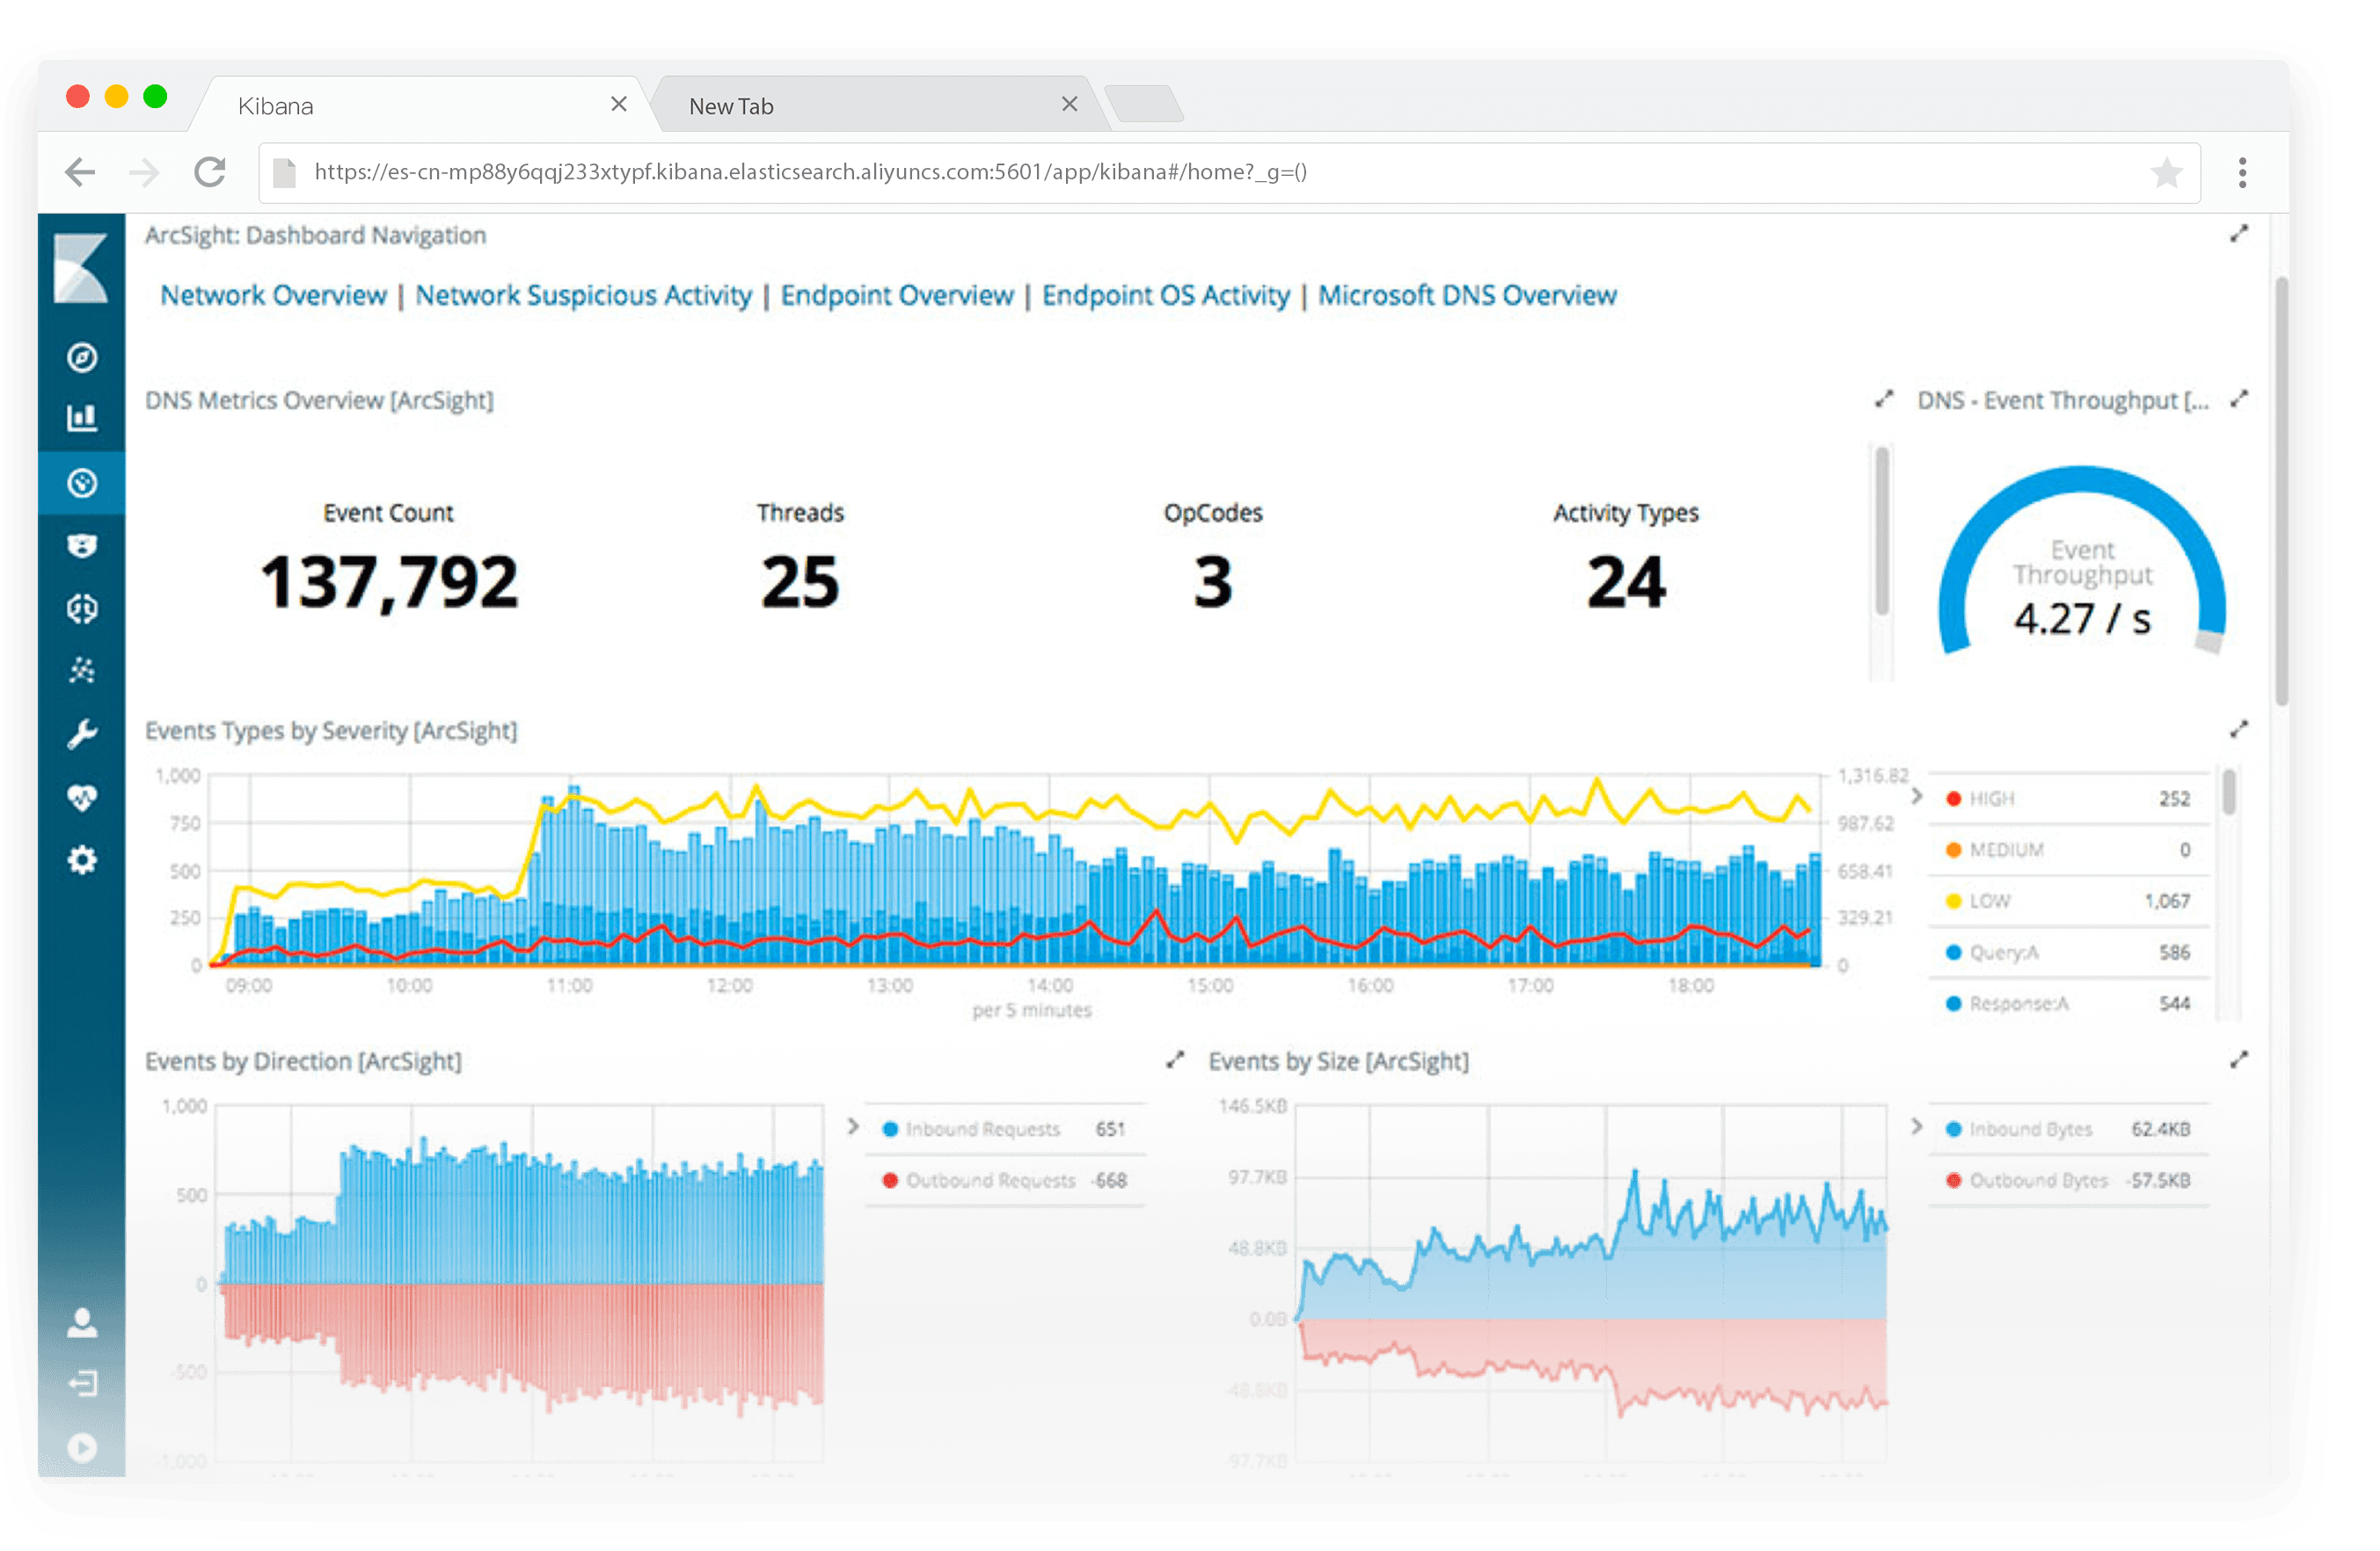Viewport: 2380px width, 1551px height.
Task: Collapse sidebar with bottom arrow icon
Action: click(82, 1447)
